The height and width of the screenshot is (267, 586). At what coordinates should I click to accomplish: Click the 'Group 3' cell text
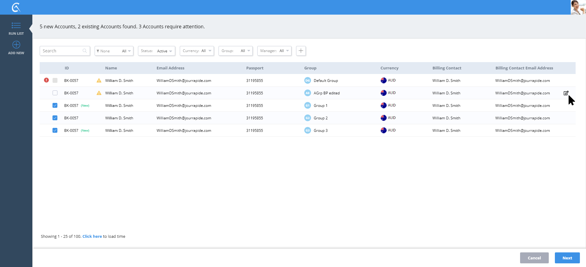320,131
